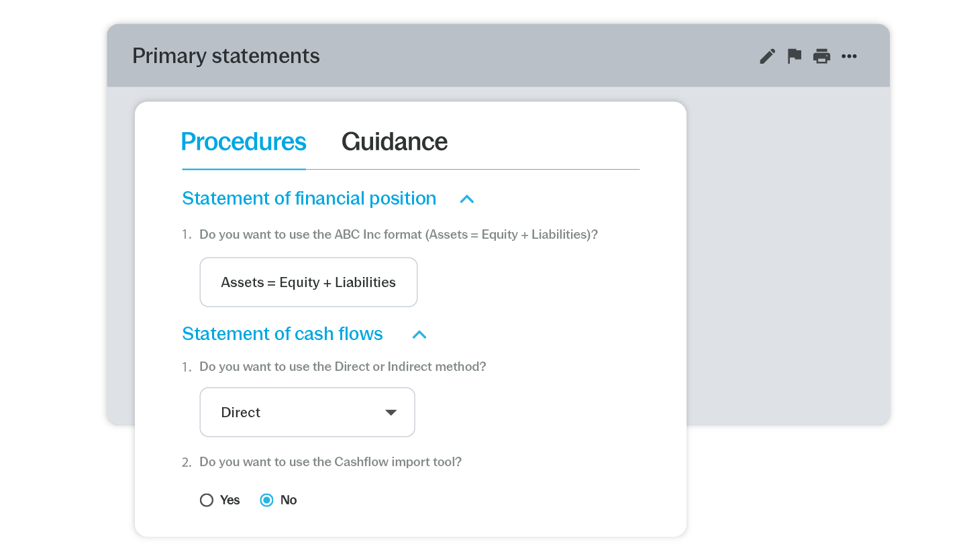Switch to the Guidance tab
This screenshot has height=548, width=973.
click(394, 142)
